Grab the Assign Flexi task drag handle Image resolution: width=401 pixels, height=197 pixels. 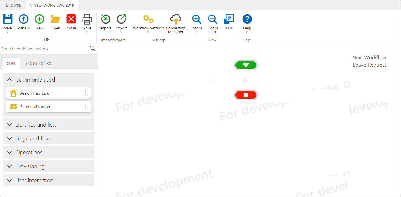pos(86,93)
